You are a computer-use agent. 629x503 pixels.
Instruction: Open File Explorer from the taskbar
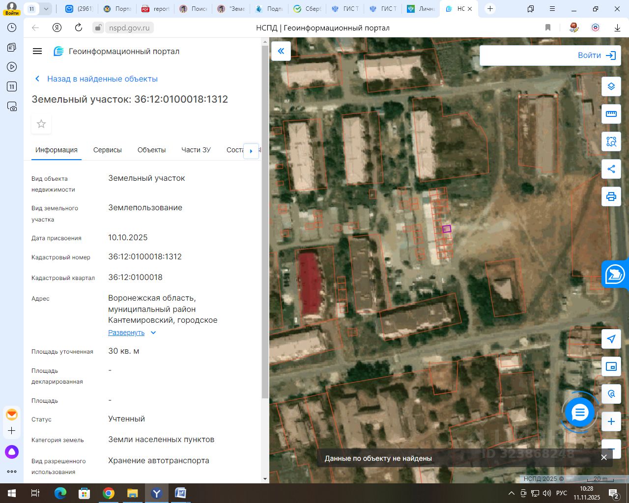click(x=133, y=493)
